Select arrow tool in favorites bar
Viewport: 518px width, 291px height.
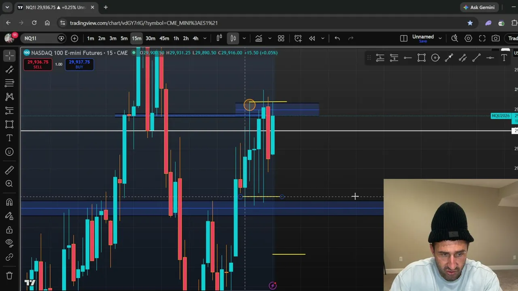coord(449,58)
